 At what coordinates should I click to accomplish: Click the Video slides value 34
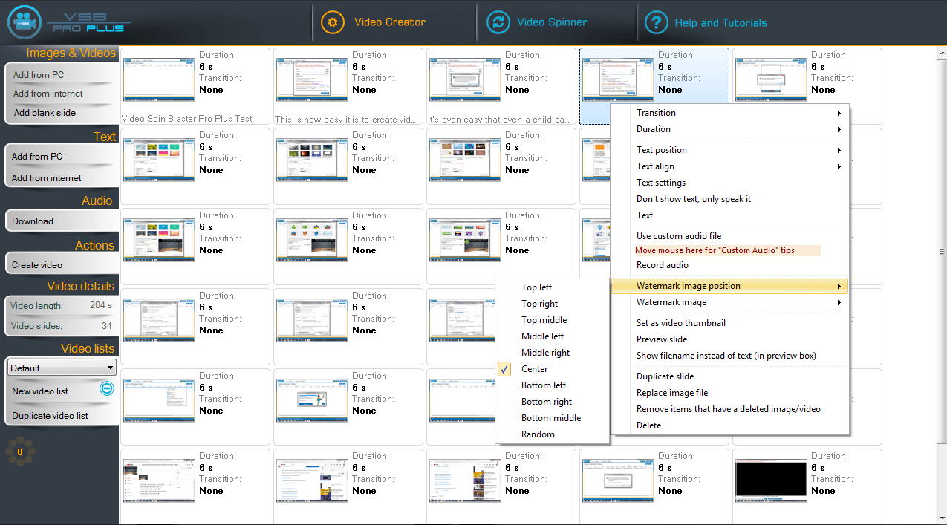(x=106, y=326)
